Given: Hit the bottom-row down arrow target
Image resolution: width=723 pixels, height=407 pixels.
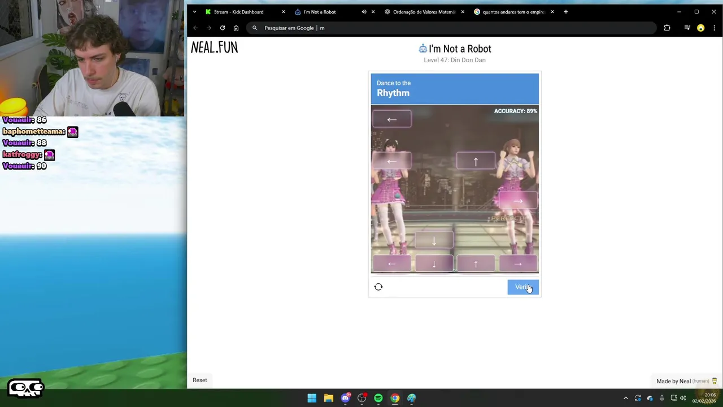Looking at the screenshot, I should click(434, 264).
